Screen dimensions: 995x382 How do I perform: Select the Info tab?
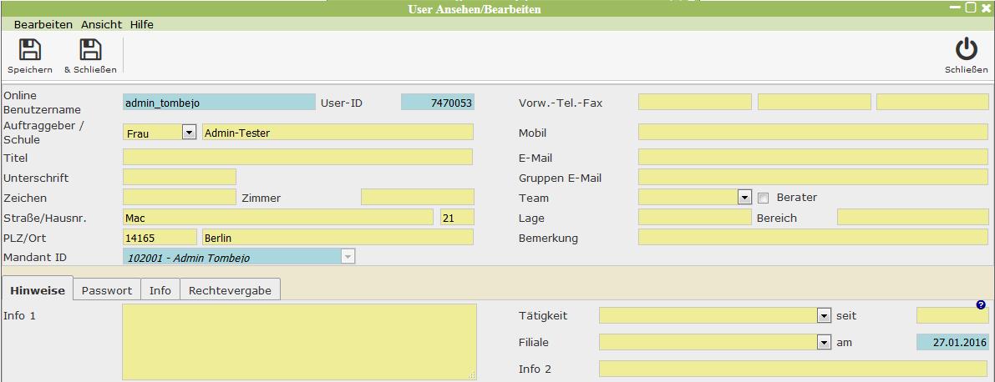(x=160, y=290)
